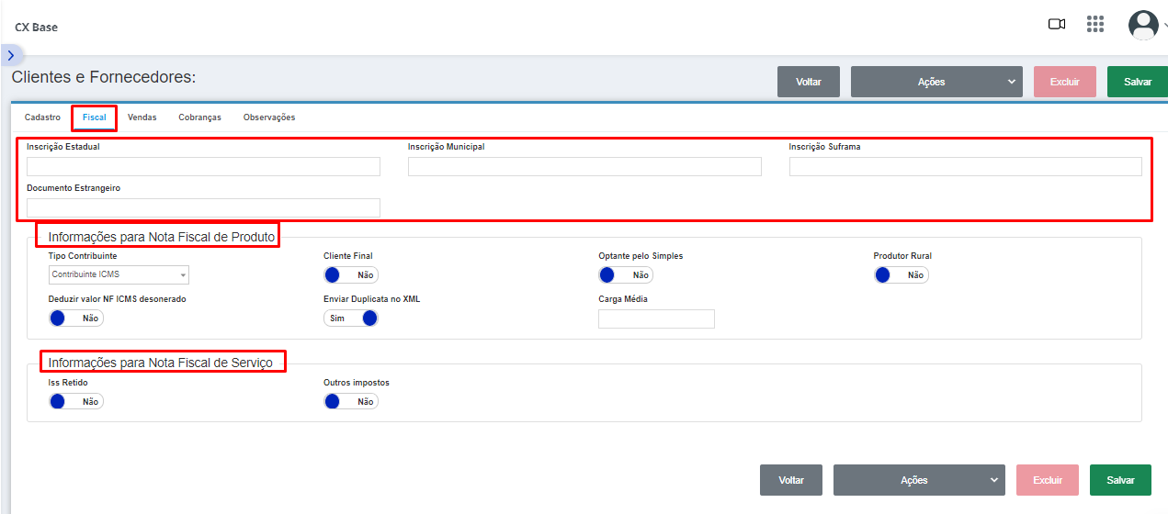Viewport: 1168px width, 514px height.
Task: Click the CX Base title text
Action: tap(36, 28)
